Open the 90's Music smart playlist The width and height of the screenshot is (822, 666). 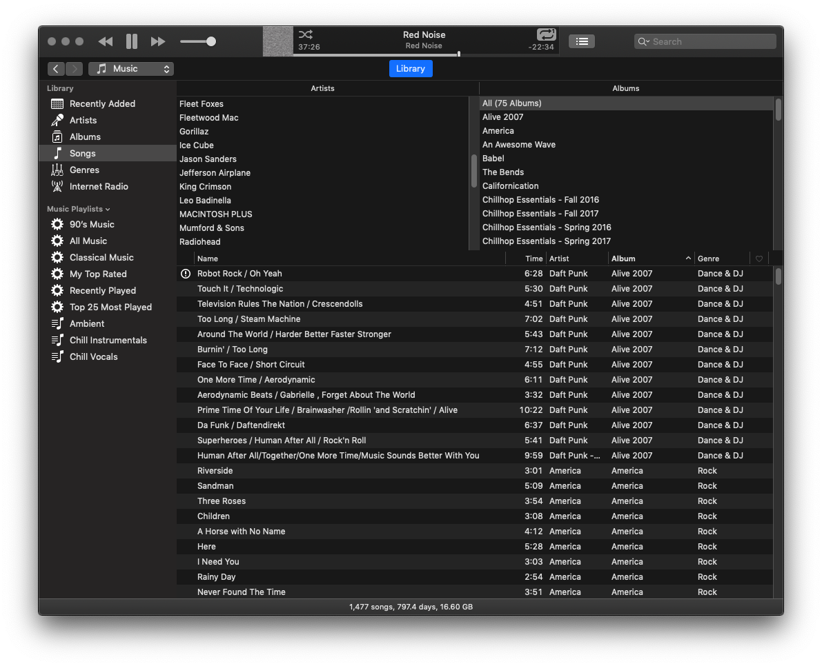(x=108, y=224)
